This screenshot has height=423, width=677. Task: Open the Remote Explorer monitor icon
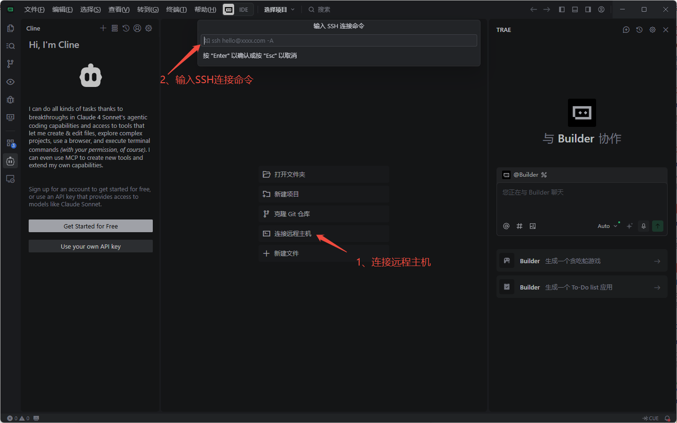(x=10, y=117)
